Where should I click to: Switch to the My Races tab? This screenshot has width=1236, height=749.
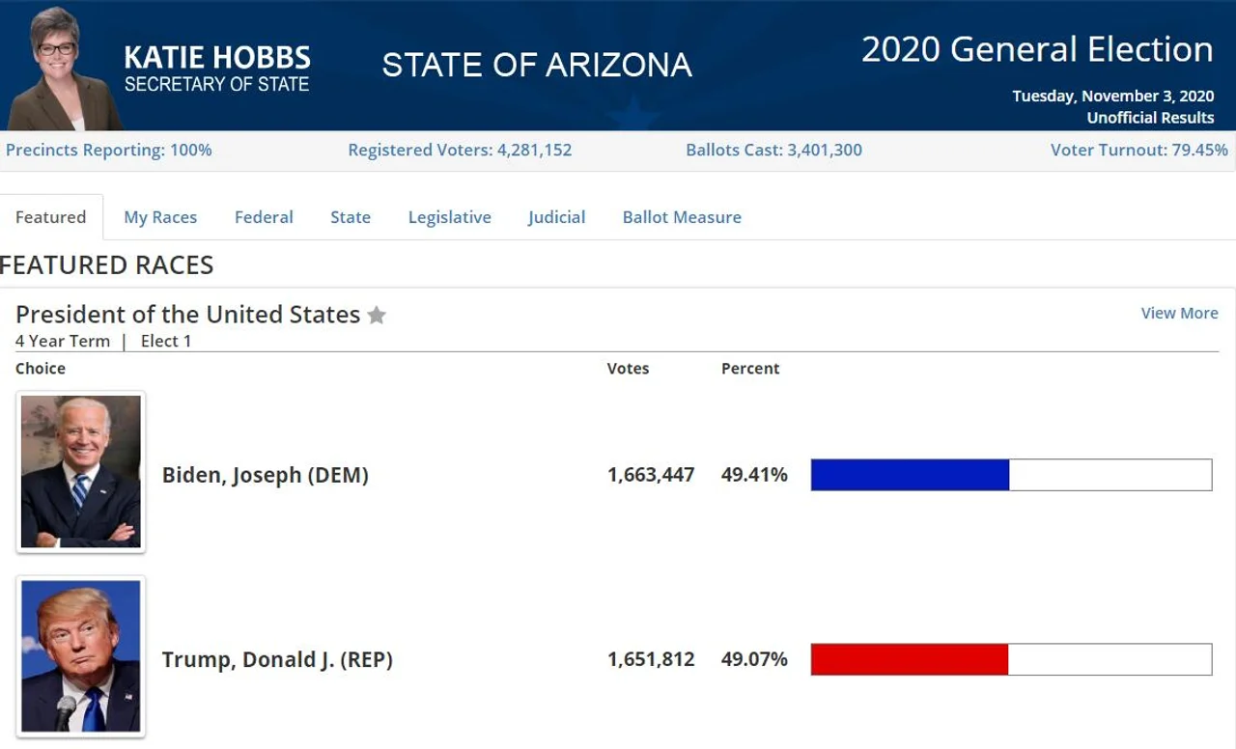pos(160,217)
